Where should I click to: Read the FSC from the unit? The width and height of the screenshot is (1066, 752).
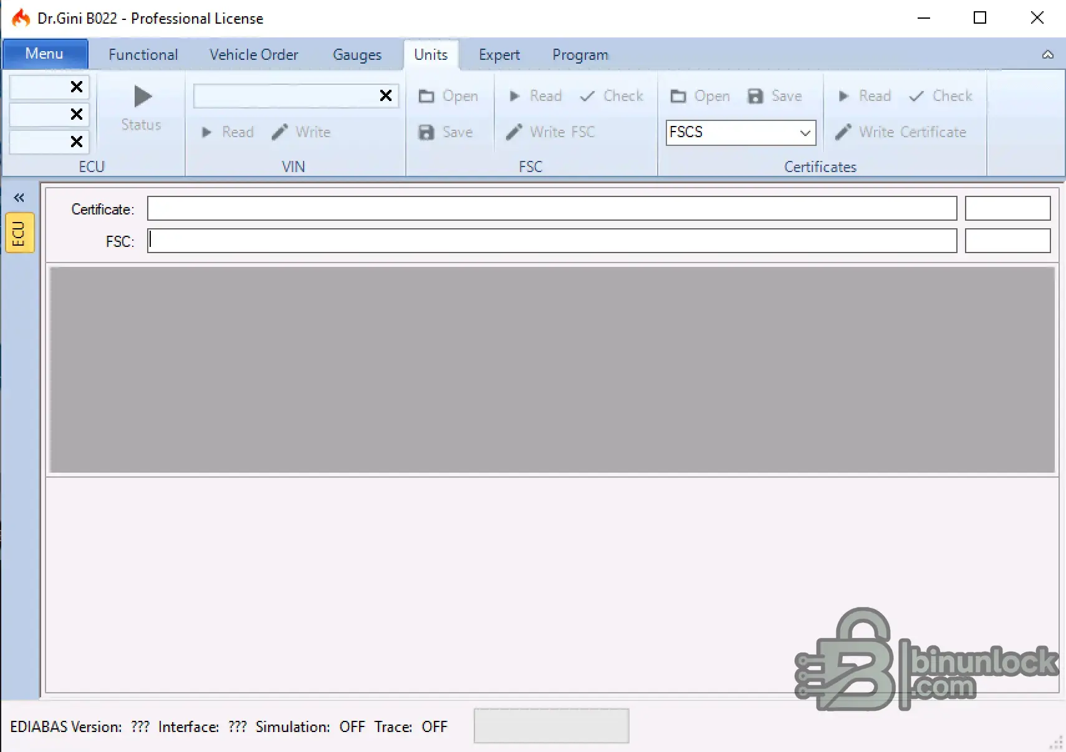(535, 96)
